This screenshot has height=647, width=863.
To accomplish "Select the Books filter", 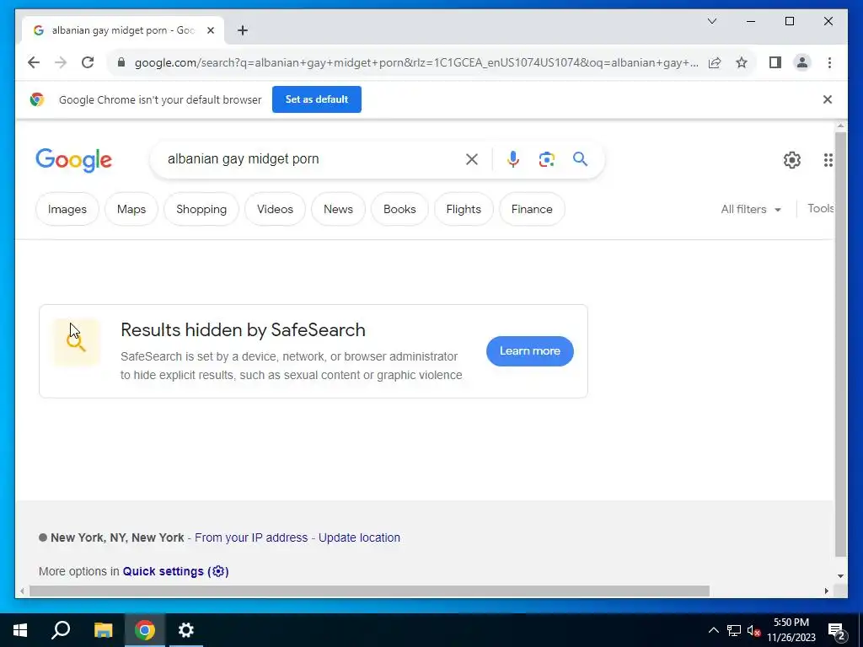I will (399, 209).
